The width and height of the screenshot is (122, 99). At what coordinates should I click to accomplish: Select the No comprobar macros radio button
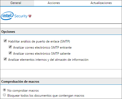4,90
